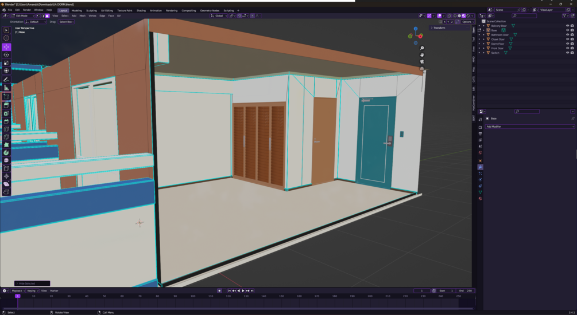This screenshot has height=315, width=577.
Task: Toggle viewport visibility of Balcony Door
Action: pos(567,26)
